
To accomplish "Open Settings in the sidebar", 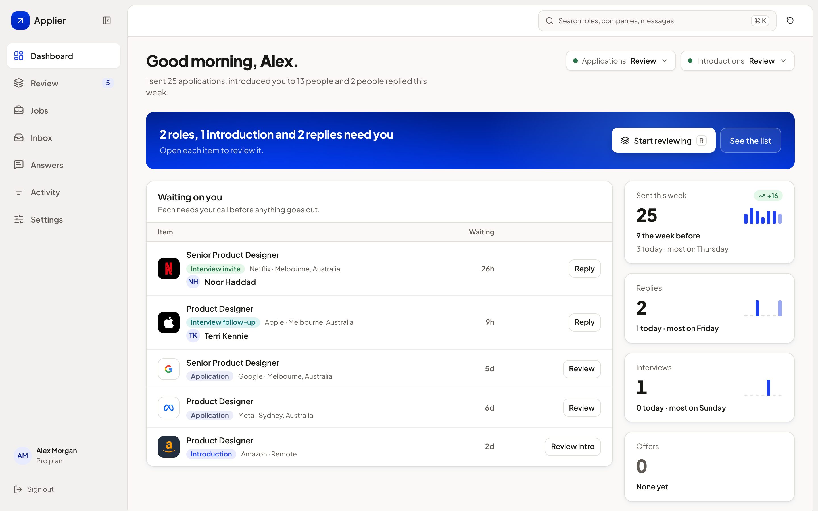I will [x=64, y=219].
